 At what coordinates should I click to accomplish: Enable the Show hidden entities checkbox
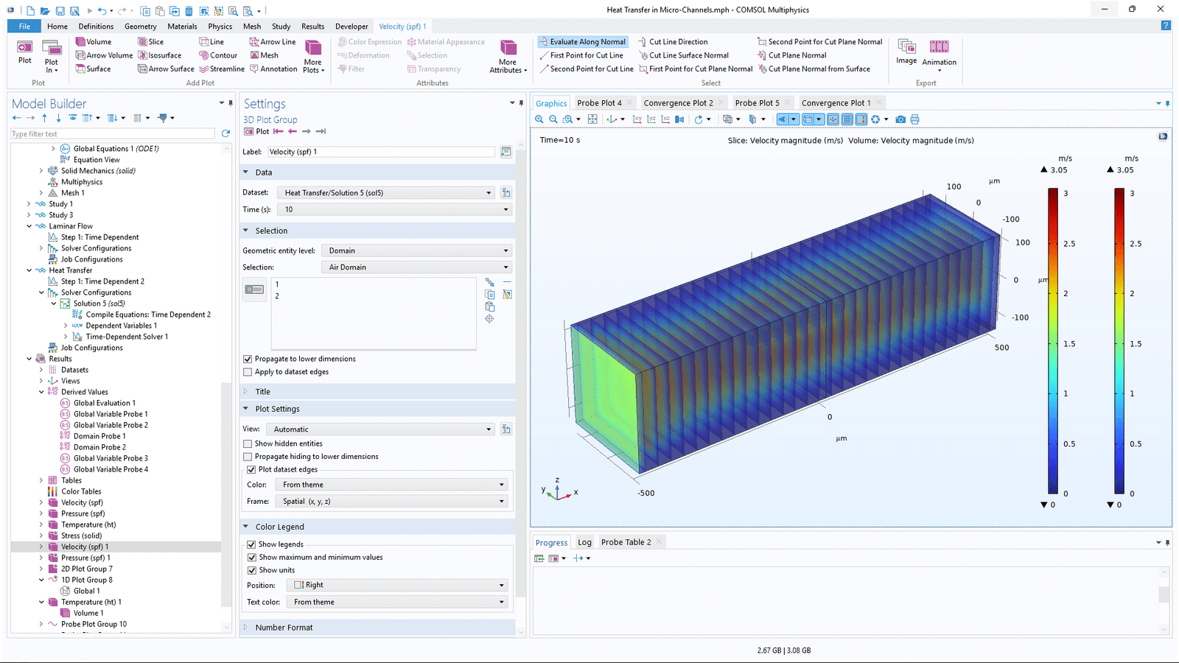[248, 443]
